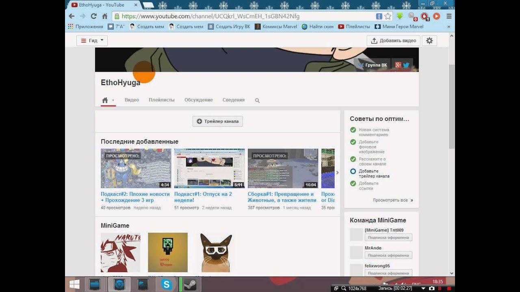This screenshot has height=292, width=520.
Task: Open the Skype taskbar icon
Action: 166,284
